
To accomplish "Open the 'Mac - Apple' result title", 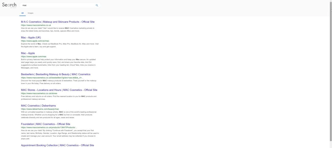I will 28,53.
